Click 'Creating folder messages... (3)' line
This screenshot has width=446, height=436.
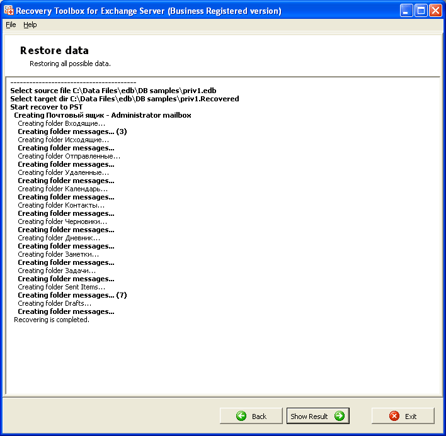tap(72, 131)
